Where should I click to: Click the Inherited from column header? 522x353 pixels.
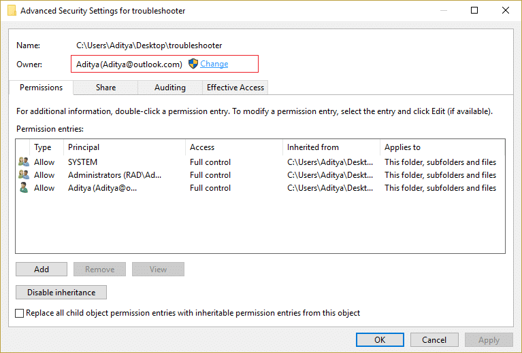tap(331, 147)
